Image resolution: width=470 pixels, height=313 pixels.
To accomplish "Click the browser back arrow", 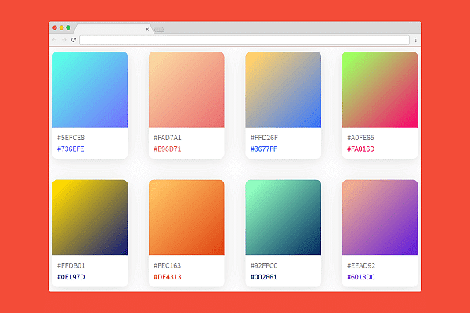I will [55, 39].
